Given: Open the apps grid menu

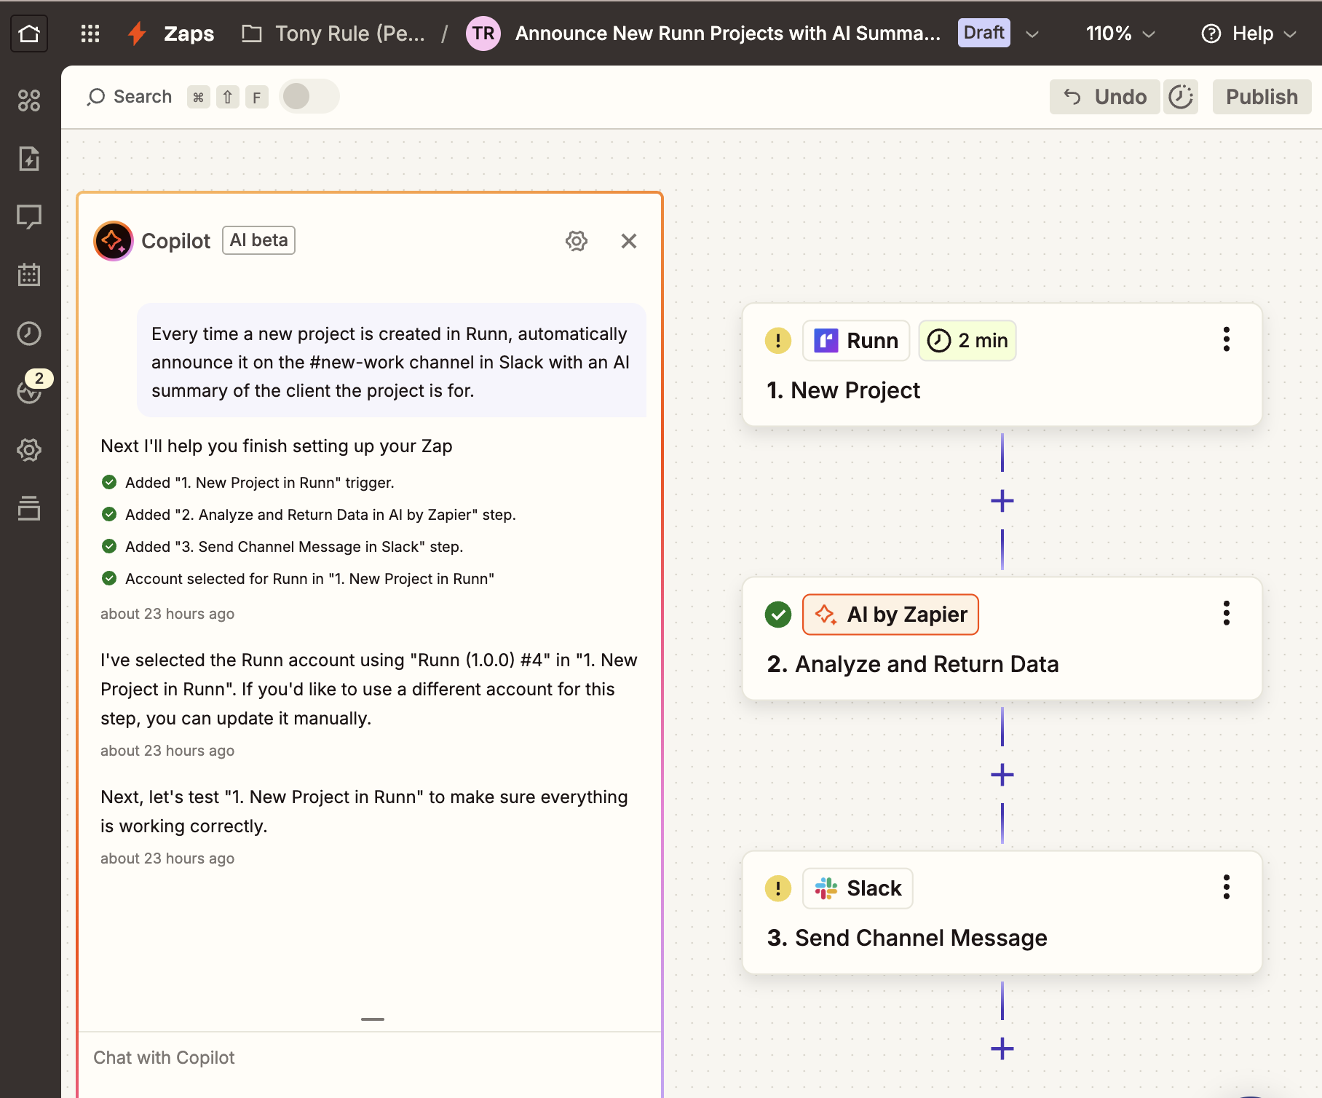Looking at the screenshot, I should pyautogui.click(x=90, y=33).
